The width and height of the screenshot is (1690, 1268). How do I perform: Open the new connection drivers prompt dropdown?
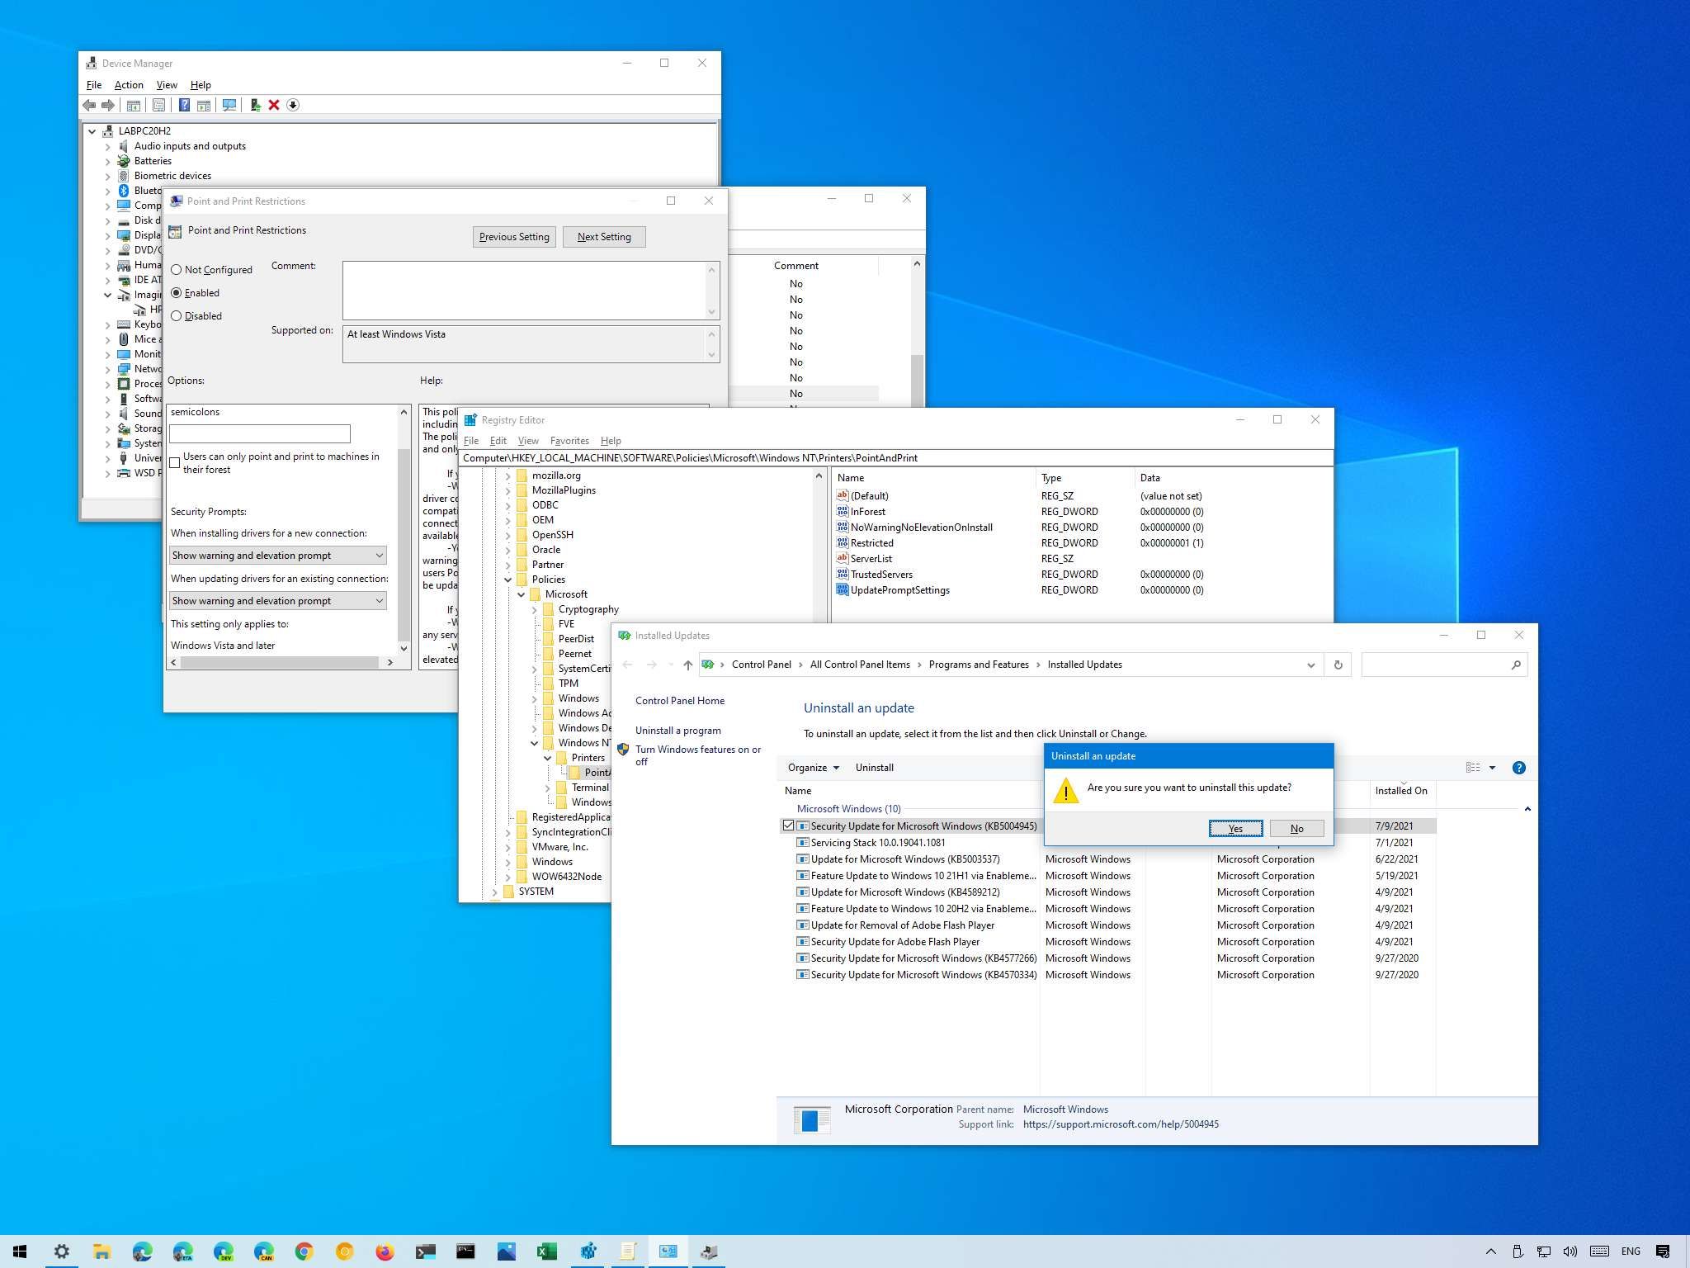tap(278, 556)
